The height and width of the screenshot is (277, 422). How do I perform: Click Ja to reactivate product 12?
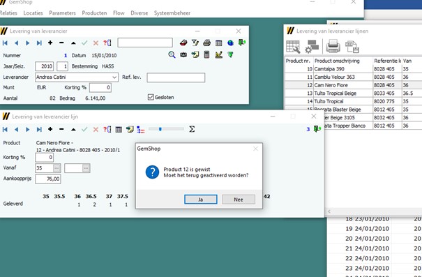click(201, 200)
